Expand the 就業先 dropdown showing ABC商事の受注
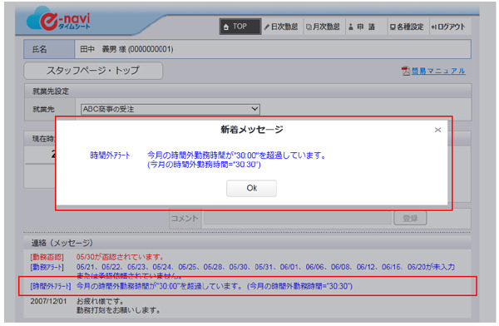This screenshot has width=499, height=326. (x=170, y=109)
